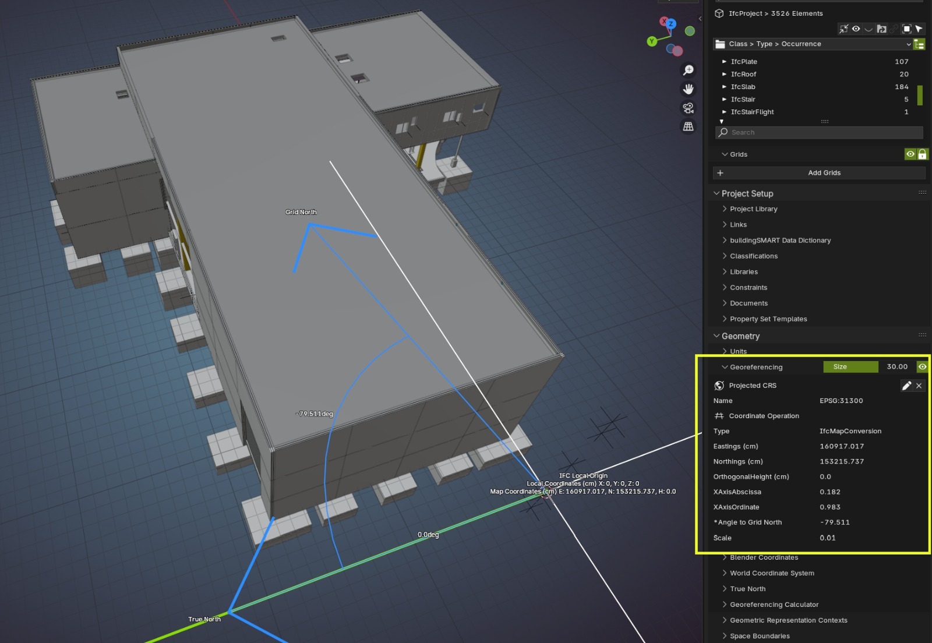Open the Georeferencing Calculator section
This screenshot has width=932, height=643.
pyautogui.click(x=774, y=605)
